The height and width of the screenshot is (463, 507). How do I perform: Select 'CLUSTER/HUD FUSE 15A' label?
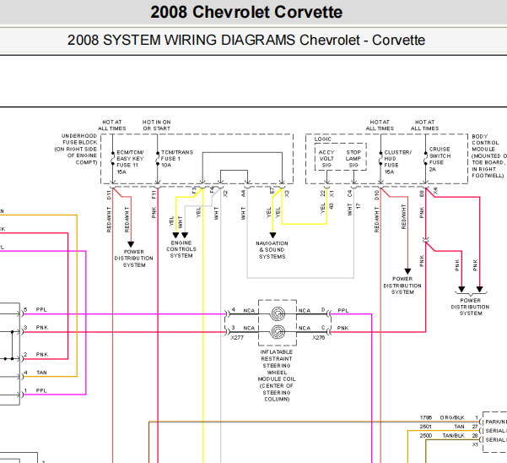397,162
